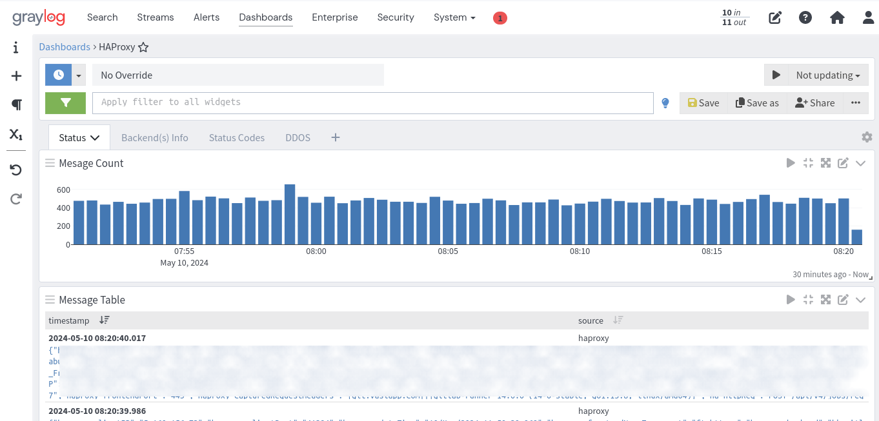
Task: Open Message Table widget actions chevron
Action: pyautogui.click(x=860, y=300)
